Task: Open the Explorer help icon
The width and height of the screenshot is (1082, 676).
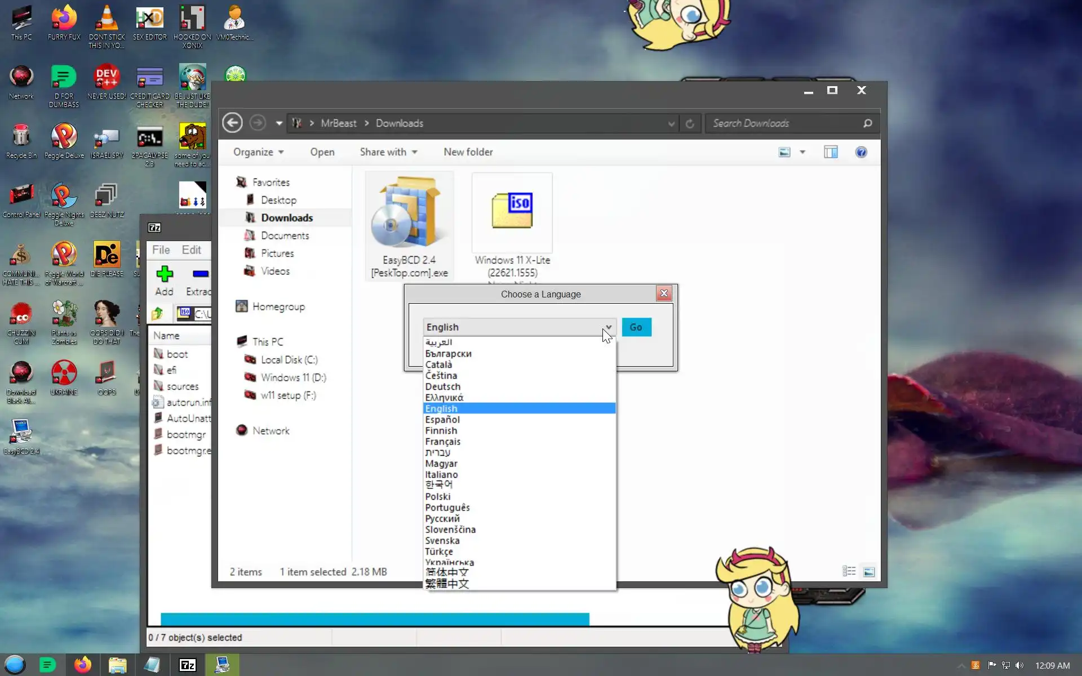Action: coord(861,152)
